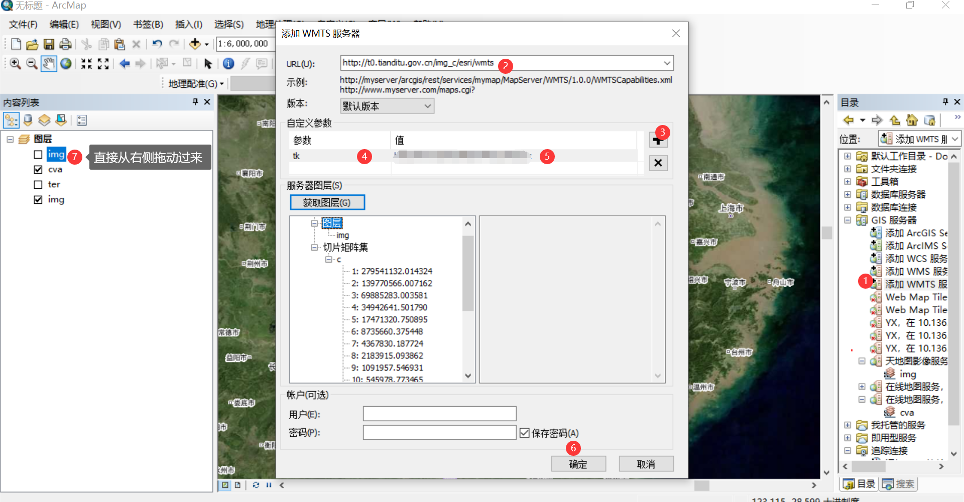Expand the 文件夹连接 node in the Catalog tree
This screenshot has width=964, height=502.
click(848, 169)
